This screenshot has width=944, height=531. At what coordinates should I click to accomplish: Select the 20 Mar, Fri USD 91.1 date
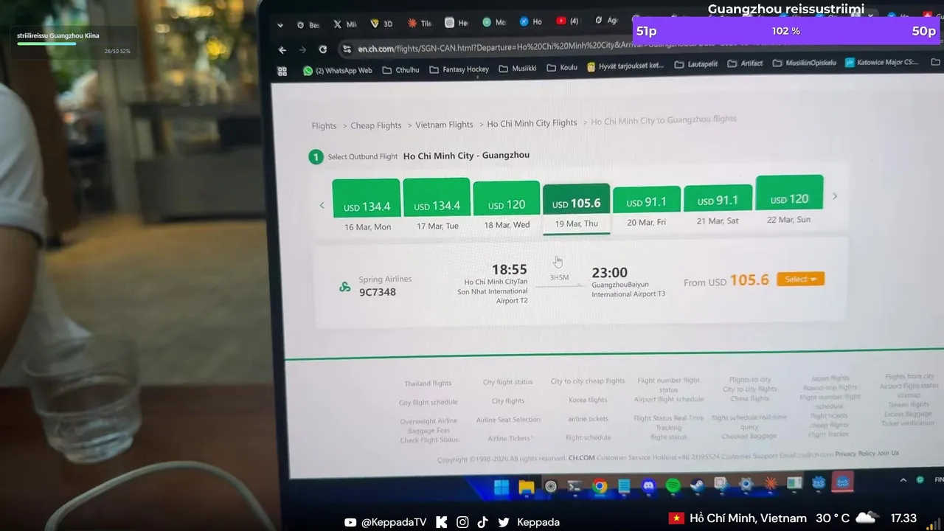tap(647, 206)
